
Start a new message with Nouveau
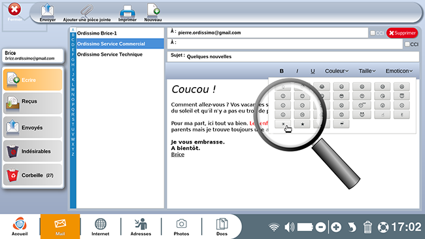point(153,12)
